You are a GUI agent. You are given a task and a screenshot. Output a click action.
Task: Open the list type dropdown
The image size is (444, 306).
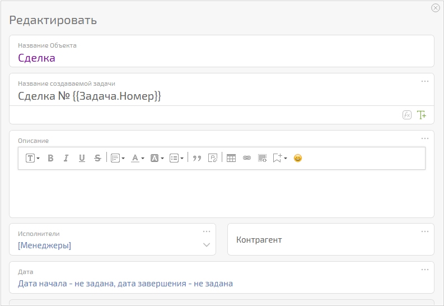click(176, 158)
